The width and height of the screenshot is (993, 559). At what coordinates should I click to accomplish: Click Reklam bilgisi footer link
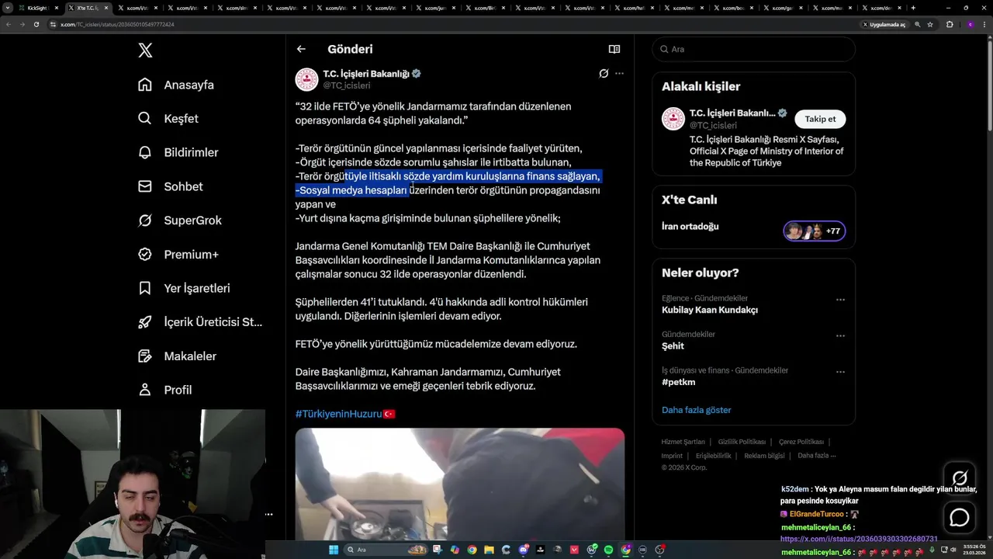pos(764,456)
